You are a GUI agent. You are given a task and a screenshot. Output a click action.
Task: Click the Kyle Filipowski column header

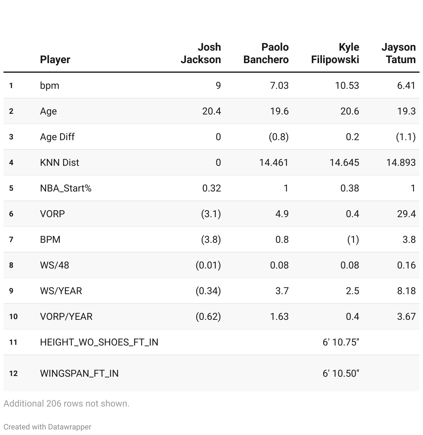(x=335, y=53)
